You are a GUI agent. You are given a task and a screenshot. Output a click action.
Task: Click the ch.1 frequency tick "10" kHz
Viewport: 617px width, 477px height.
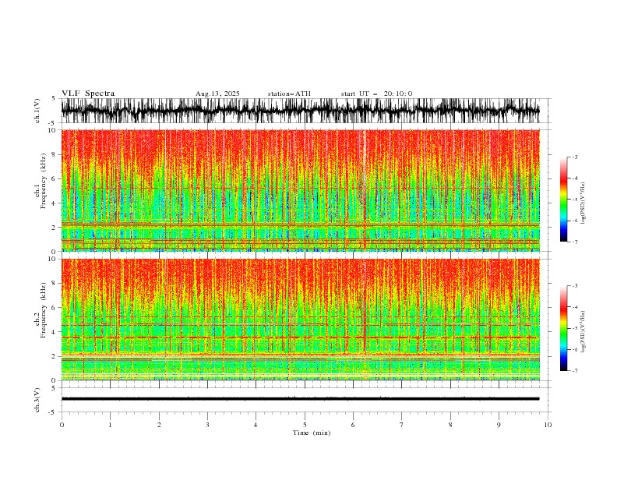(52, 130)
